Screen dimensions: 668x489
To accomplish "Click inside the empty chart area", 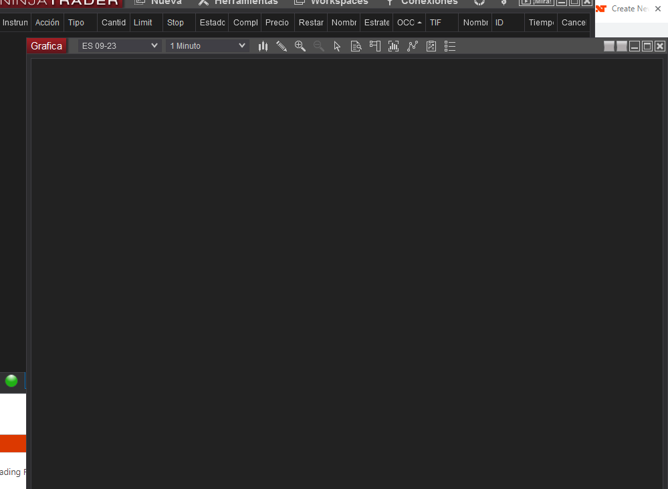I will (x=347, y=274).
